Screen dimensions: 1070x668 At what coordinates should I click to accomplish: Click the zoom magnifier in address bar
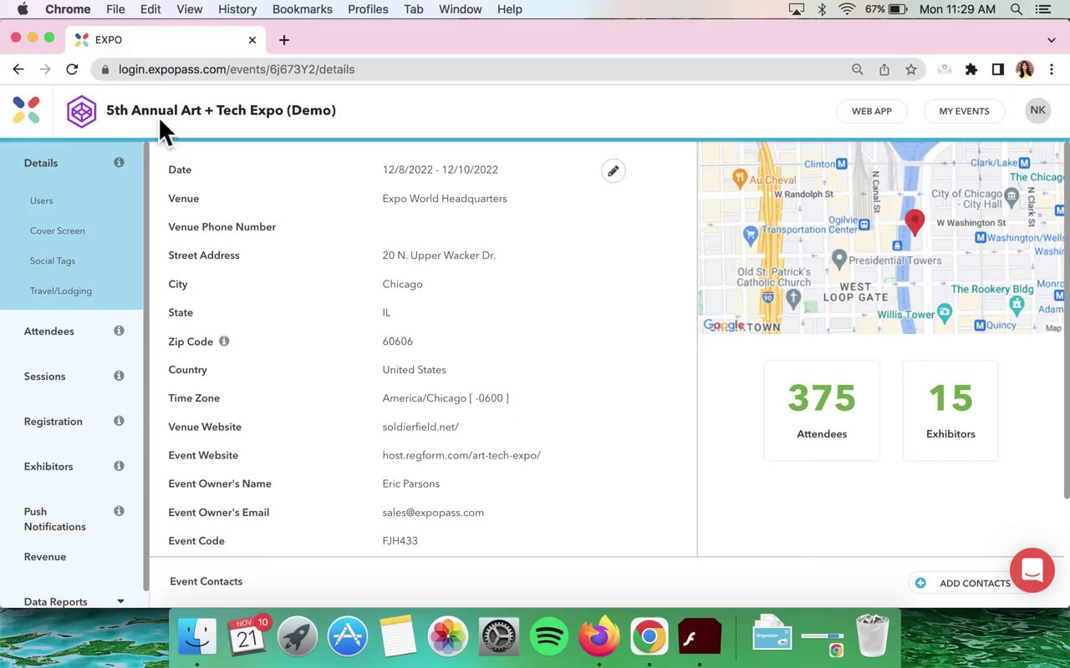click(x=858, y=69)
